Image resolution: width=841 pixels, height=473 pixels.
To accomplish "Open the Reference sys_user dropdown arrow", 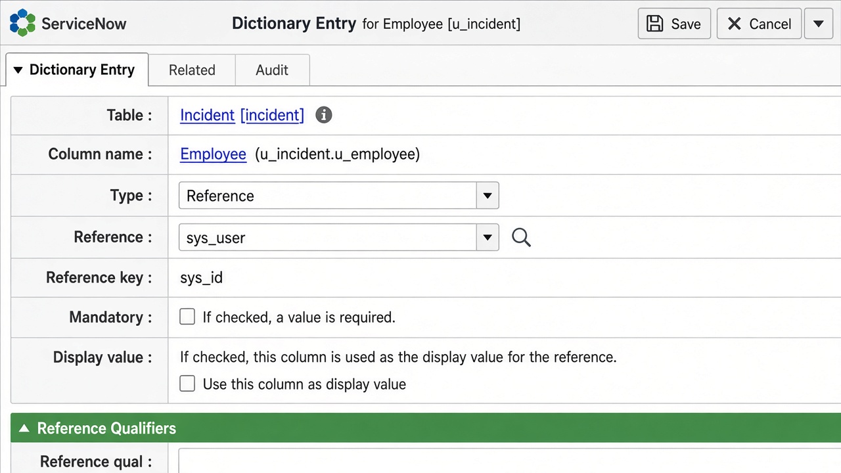I will (x=488, y=237).
